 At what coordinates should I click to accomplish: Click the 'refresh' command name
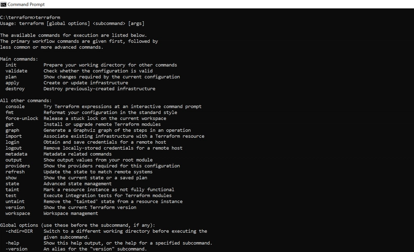pyautogui.click(x=15, y=172)
